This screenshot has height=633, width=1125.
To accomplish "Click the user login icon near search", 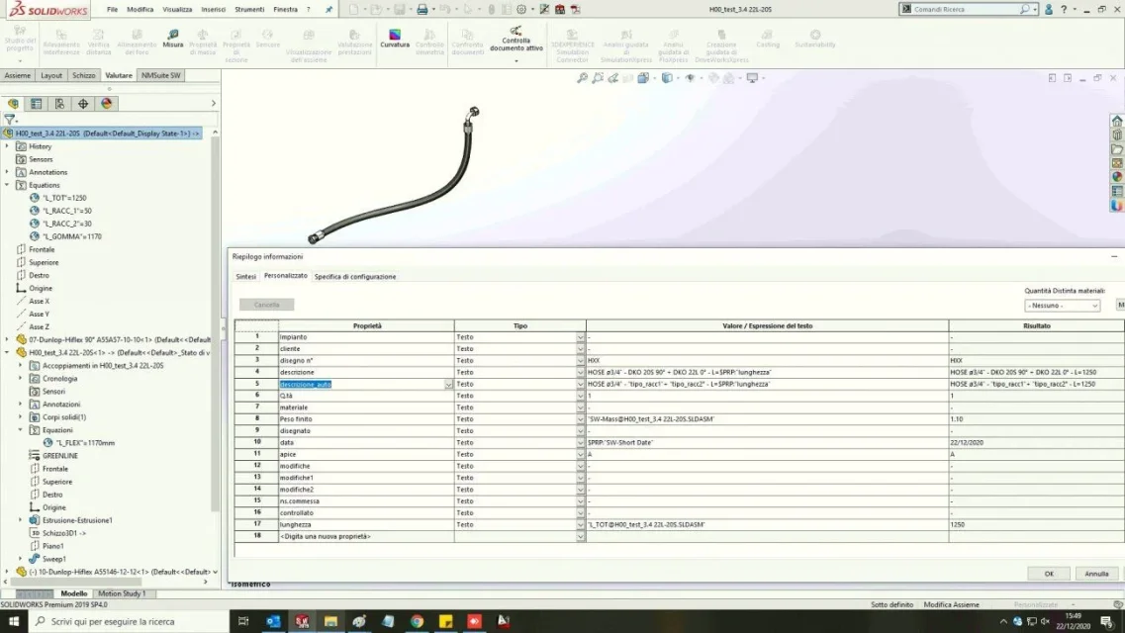I will pos(1048,9).
